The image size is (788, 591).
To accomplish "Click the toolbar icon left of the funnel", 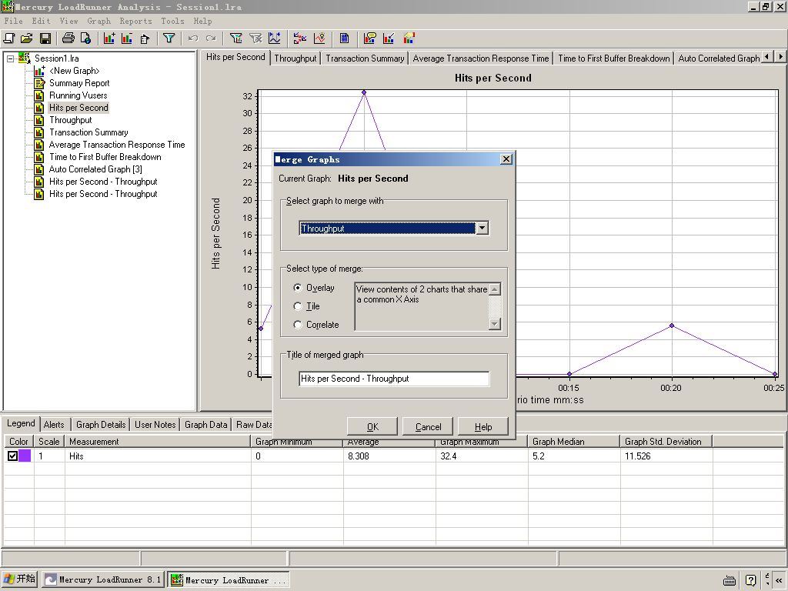I will click(x=145, y=38).
